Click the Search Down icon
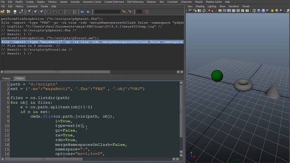The width and height of the screenshot is (290, 163). click(124, 12)
